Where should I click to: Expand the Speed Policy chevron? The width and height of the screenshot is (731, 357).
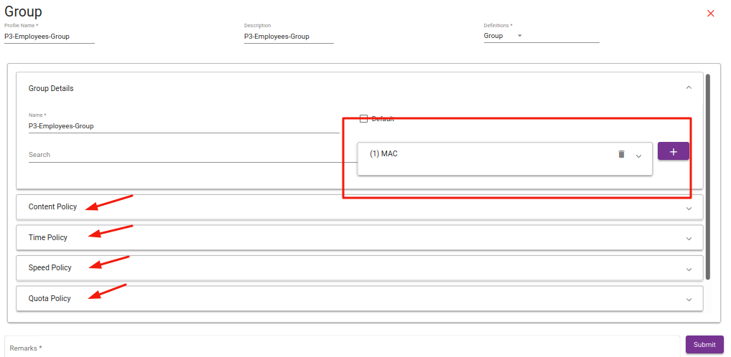click(x=689, y=270)
